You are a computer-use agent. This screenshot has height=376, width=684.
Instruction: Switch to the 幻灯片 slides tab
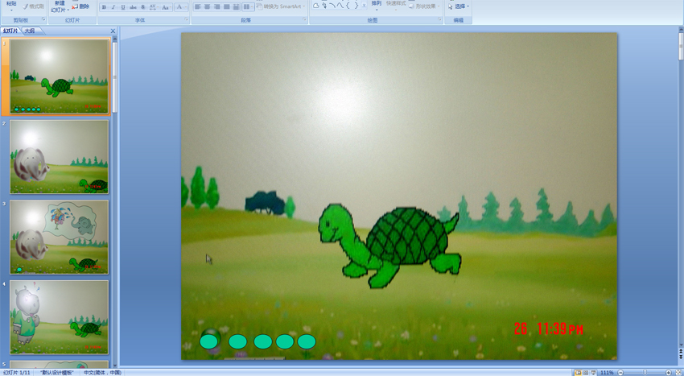coord(11,31)
